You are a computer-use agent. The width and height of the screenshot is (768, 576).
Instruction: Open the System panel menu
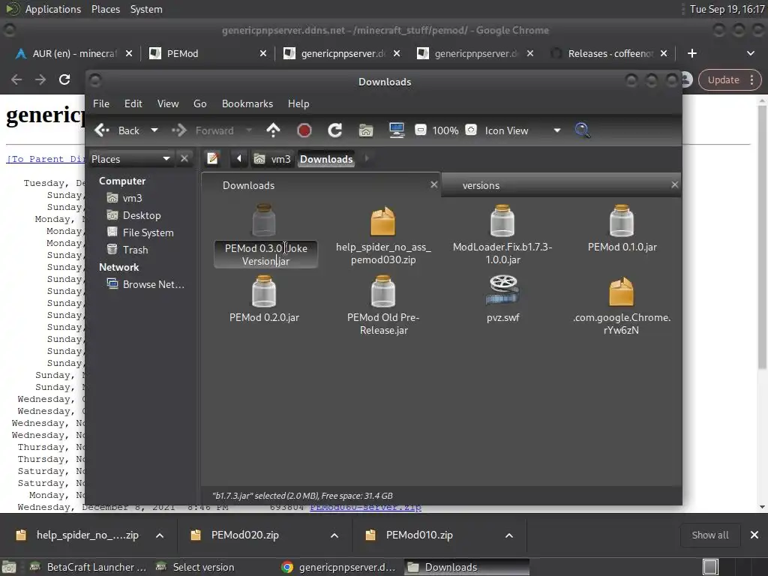[x=146, y=9]
